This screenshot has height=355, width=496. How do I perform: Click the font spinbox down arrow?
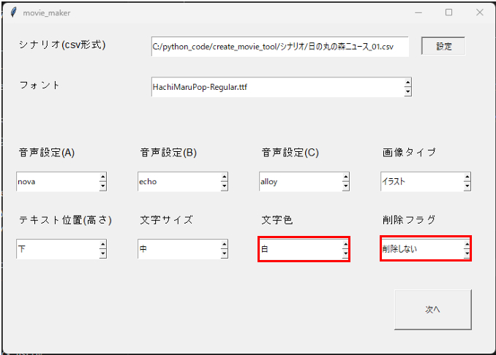coord(407,91)
